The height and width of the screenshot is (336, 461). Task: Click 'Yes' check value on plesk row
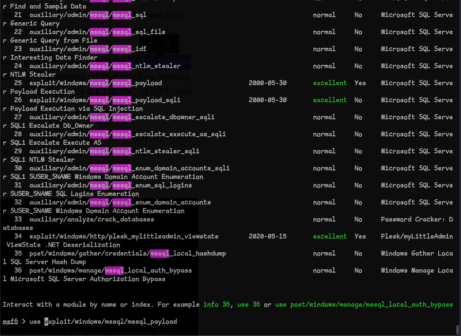coord(360,237)
